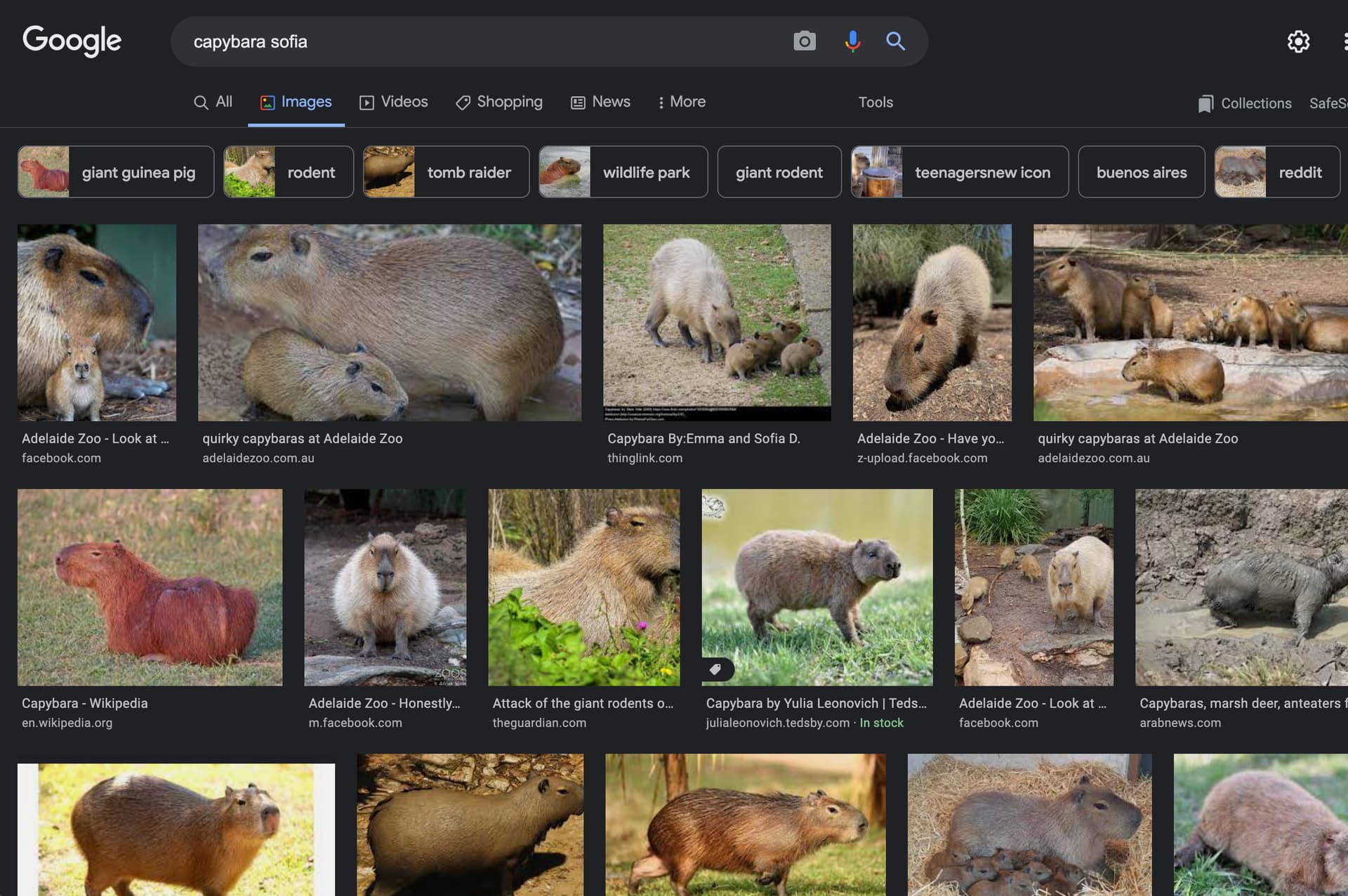This screenshot has height=896, width=1348.
Task: Expand the More search options menu
Action: coord(681,102)
